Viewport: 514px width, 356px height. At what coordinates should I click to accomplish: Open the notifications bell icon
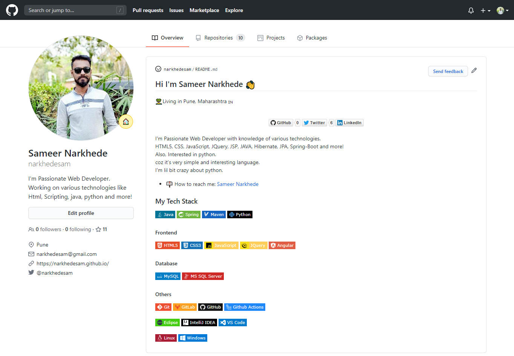471,11
